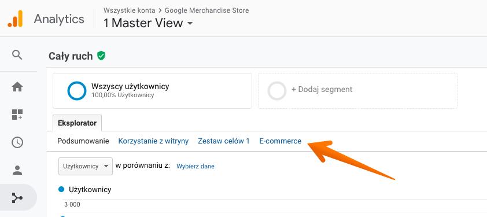Image resolution: width=487 pixels, height=217 pixels.
Task: Open Korzystanie z witryny link
Action: pos(153,141)
